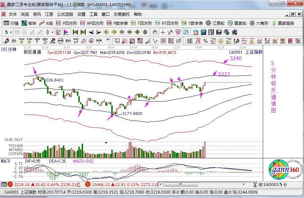Expand the period dropdown showing 5
The image size is (304, 198).
[11, 32]
